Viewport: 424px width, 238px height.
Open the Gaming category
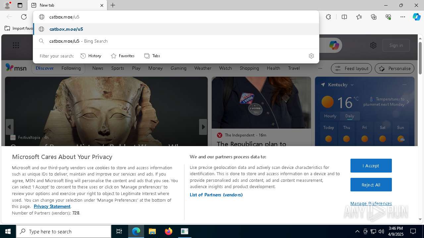click(x=179, y=68)
